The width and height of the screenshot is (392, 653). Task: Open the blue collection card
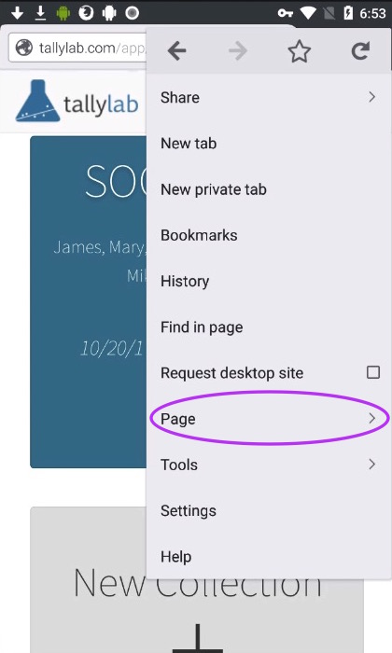click(x=89, y=302)
